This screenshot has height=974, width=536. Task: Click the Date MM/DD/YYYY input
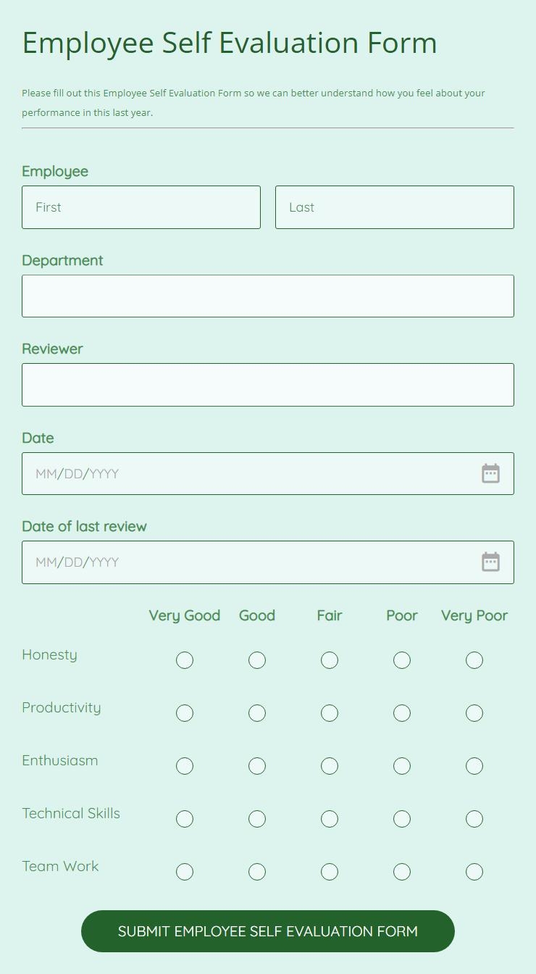point(246,474)
